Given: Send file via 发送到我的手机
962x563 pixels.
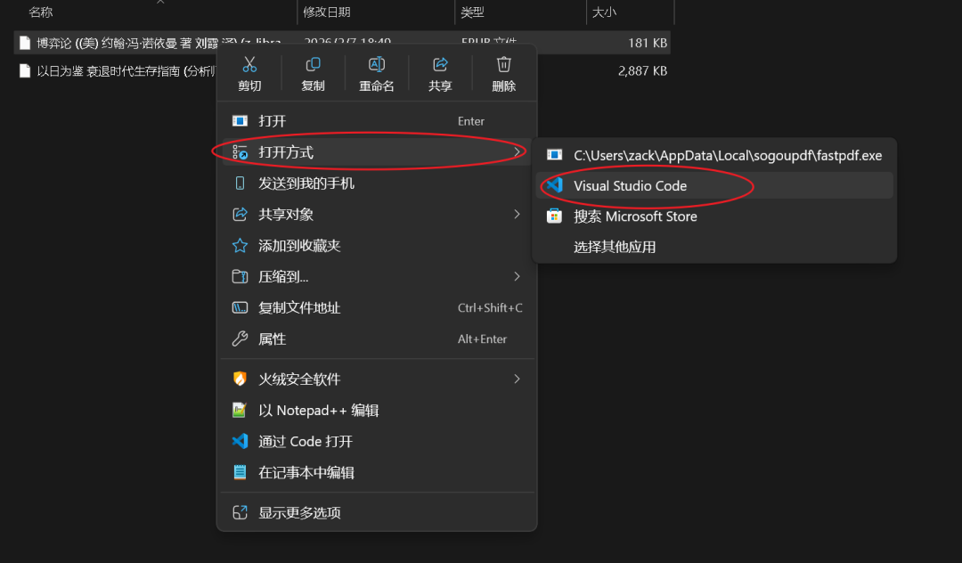Looking at the screenshot, I should click(306, 184).
